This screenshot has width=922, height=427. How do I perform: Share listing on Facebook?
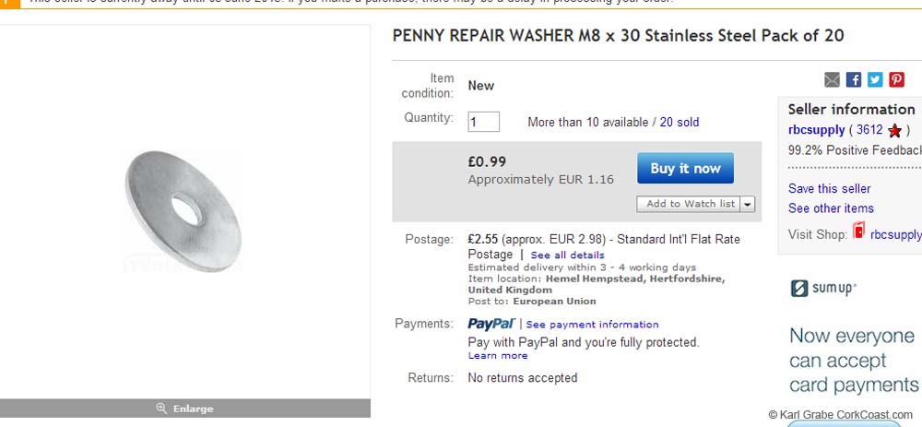click(854, 80)
